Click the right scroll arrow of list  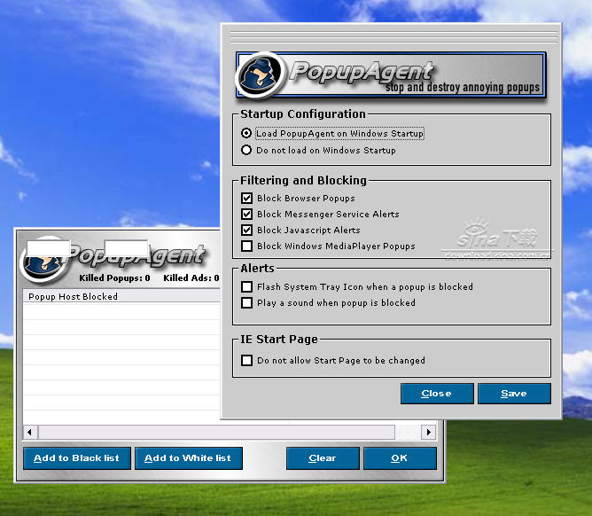429,432
